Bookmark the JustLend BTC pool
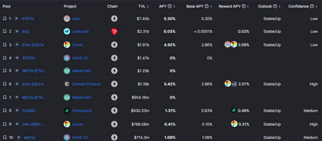Viewport: 322px width, 141px height. (x=5, y=32)
